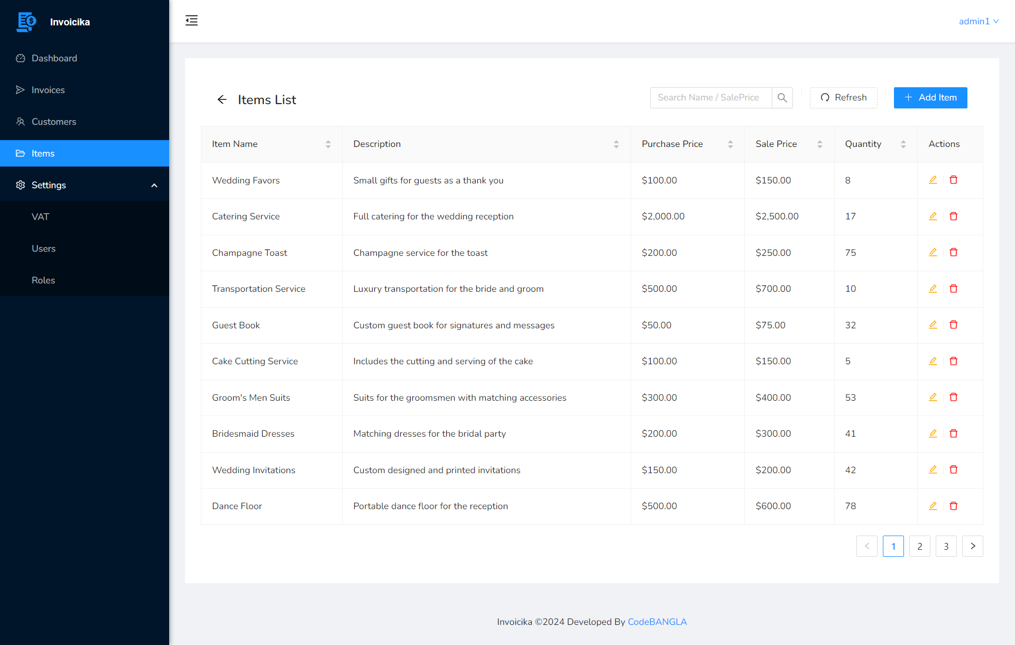The width and height of the screenshot is (1015, 645).
Task: Go to next page using right chevron
Action: point(972,546)
